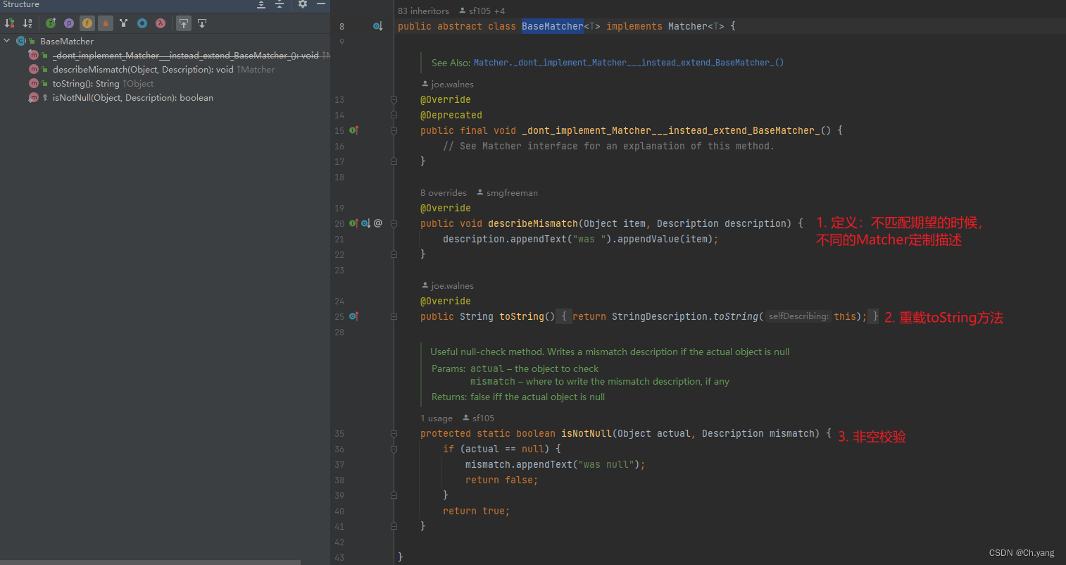Click implements gutter icon on line 15
Image resolution: width=1066 pixels, height=565 pixels.
(354, 130)
